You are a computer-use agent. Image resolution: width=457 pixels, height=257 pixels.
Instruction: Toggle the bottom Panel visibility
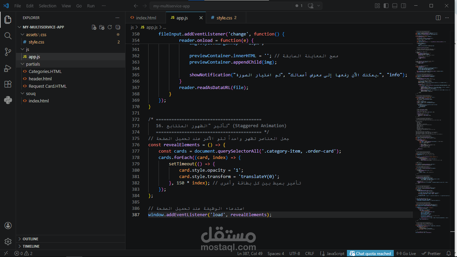pos(395,6)
